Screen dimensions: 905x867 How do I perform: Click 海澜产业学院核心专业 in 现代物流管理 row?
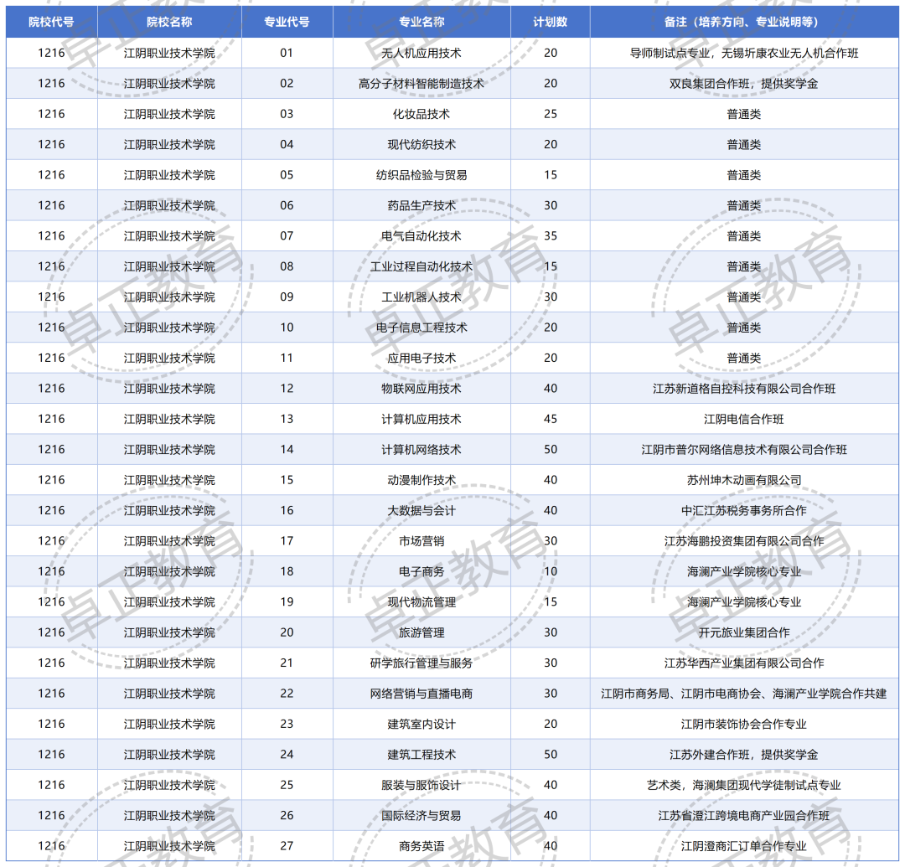point(744,602)
